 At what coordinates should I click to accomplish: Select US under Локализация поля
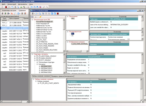click(72, 36)
